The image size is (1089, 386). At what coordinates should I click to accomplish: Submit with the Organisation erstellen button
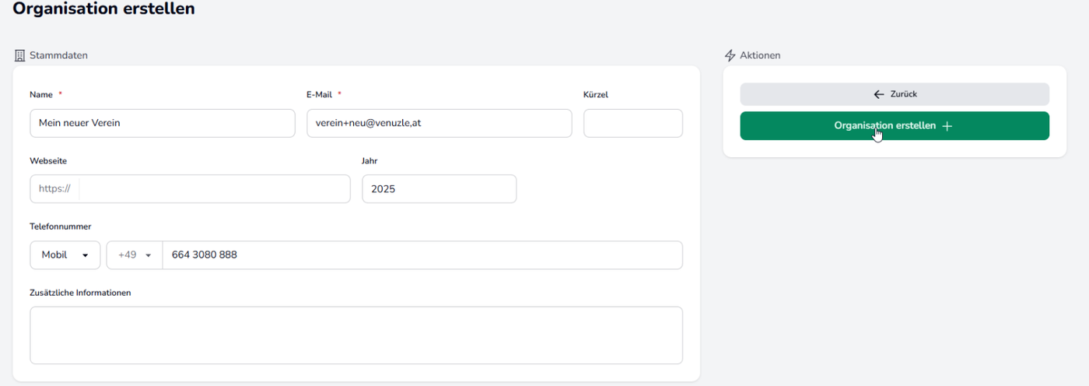tap(895, 126)
